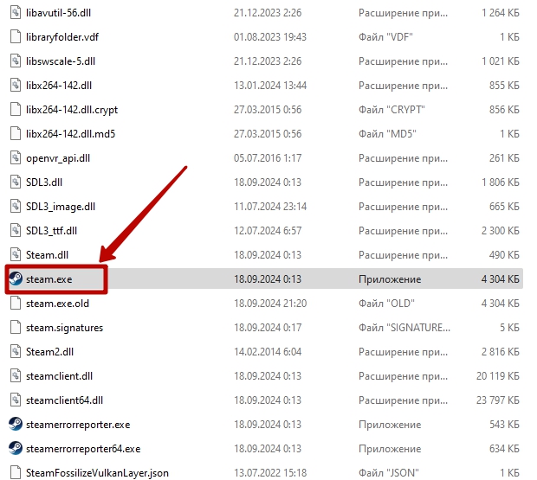The width and height of the screenshot is (537, 480).
Task: Select the file name SteamFossilizeVulkanLayer.json
Action: 97,473
